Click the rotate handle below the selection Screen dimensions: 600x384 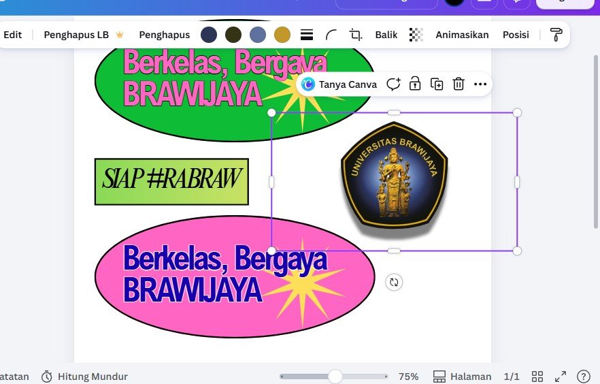[394, 283]
